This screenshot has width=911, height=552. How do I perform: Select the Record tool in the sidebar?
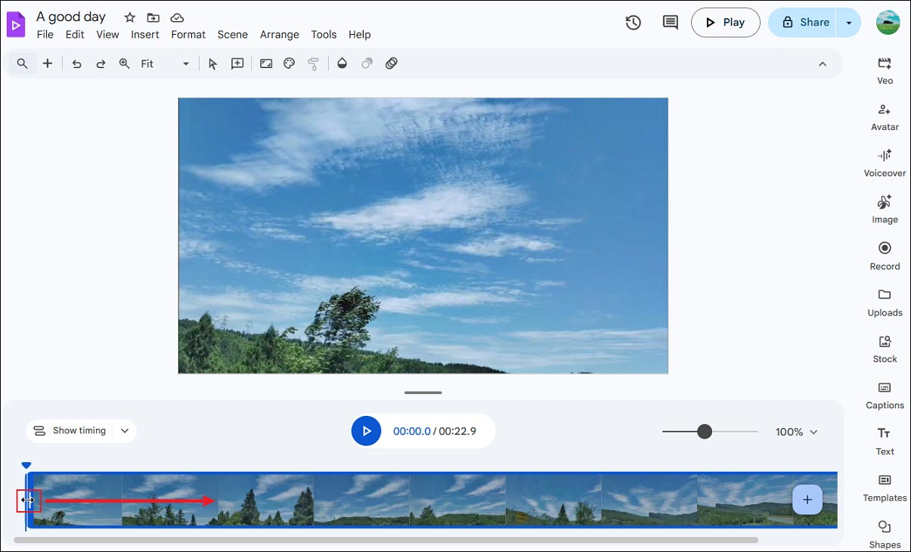point(884,256)
